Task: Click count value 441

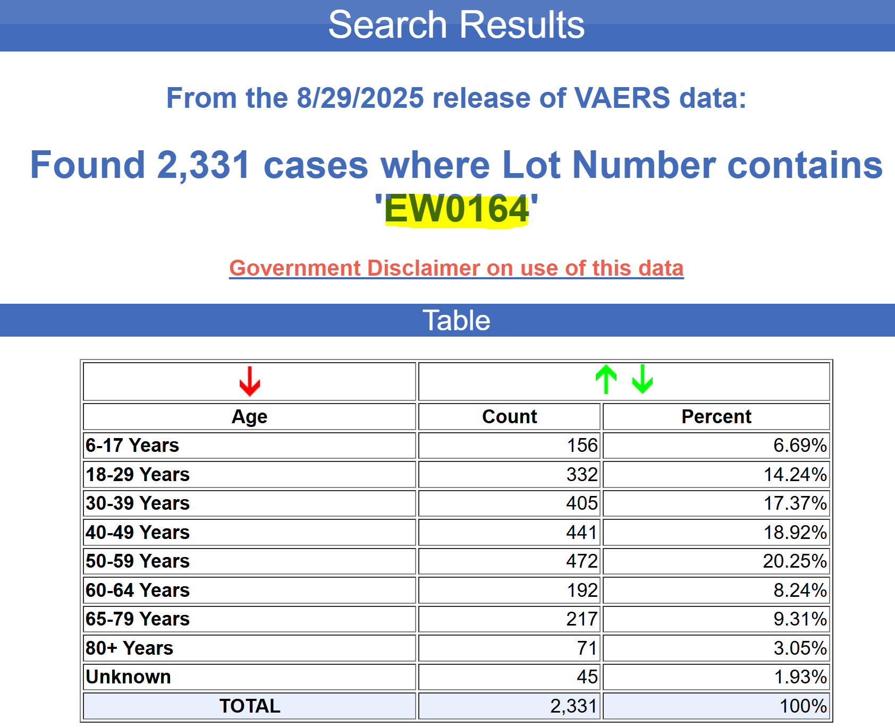Action: [x=582, y=533]
